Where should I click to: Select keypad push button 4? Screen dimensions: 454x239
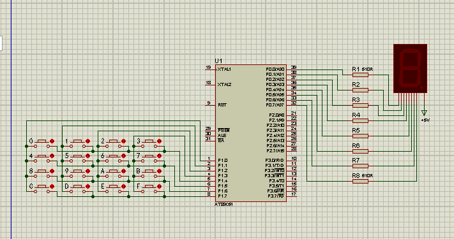click(x=42, y=158)
